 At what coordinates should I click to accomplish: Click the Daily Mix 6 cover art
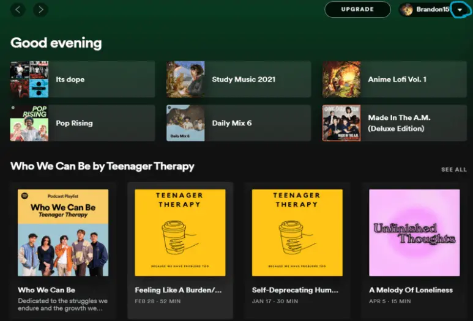[x=185, y=123]
